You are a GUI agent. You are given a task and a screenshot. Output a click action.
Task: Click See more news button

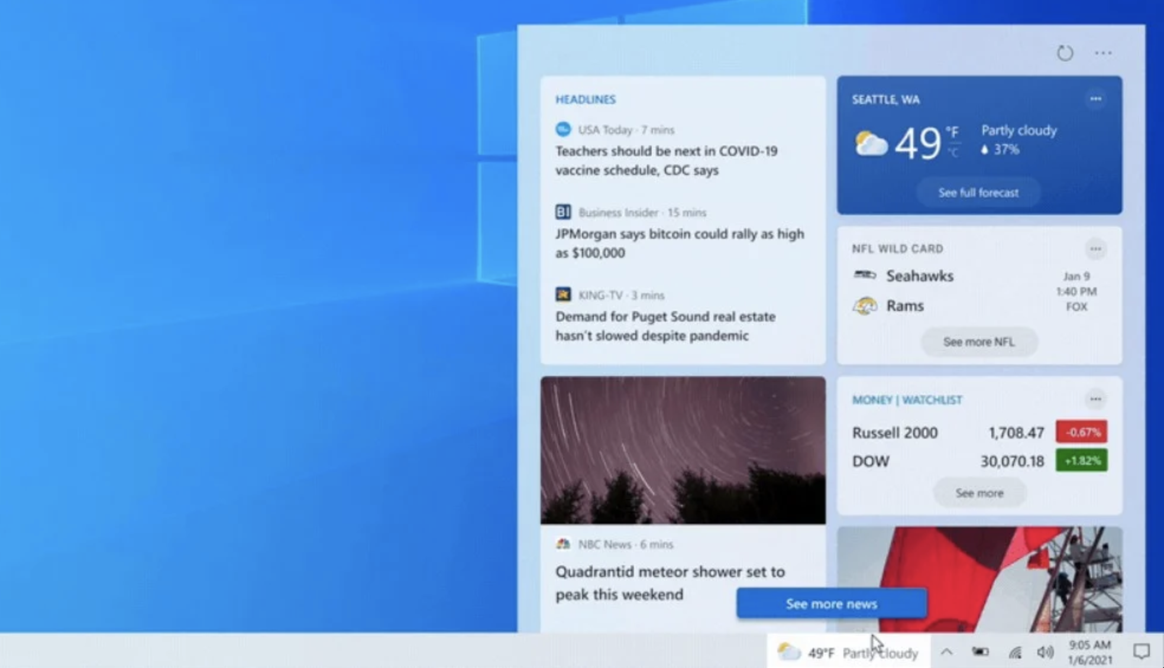pyautogui.click(x=830, y=604)
